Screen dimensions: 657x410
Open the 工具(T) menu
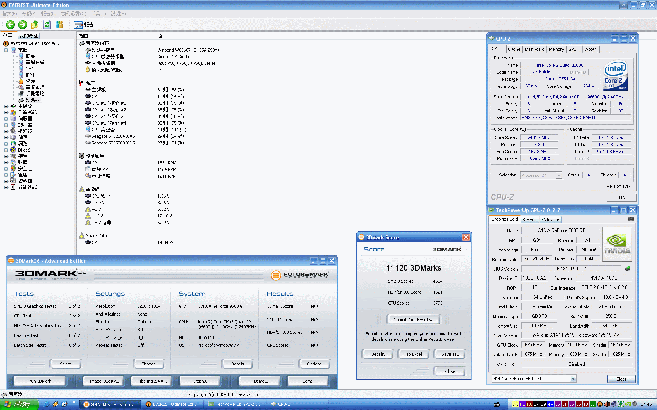pos(98,14)
